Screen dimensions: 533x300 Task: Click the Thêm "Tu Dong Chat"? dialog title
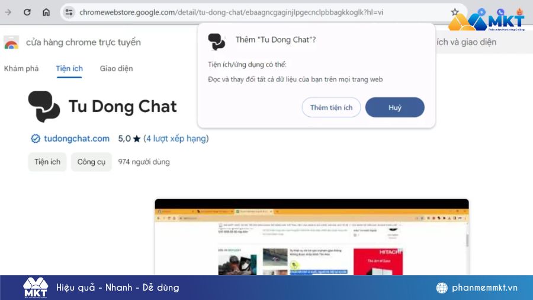[275, 40]
